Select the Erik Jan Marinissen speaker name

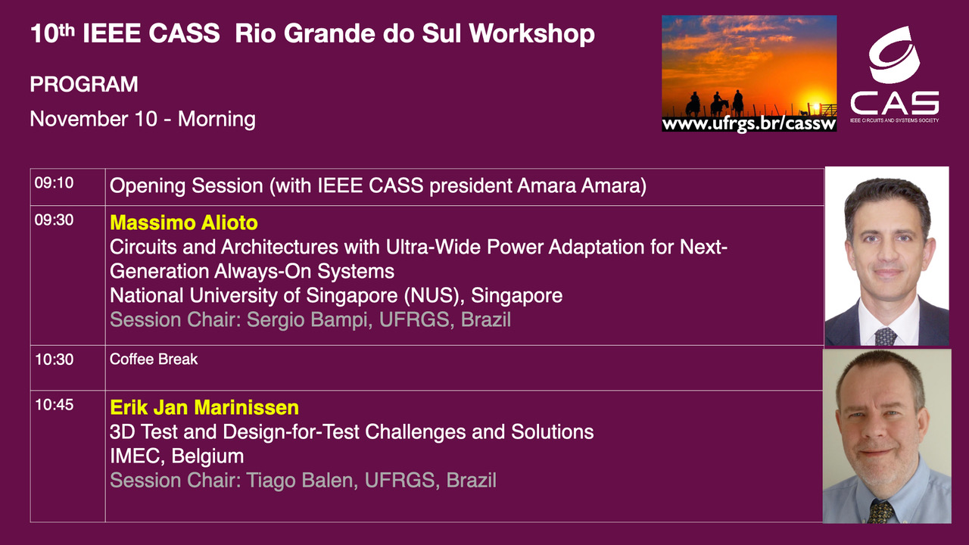point(204,408)
